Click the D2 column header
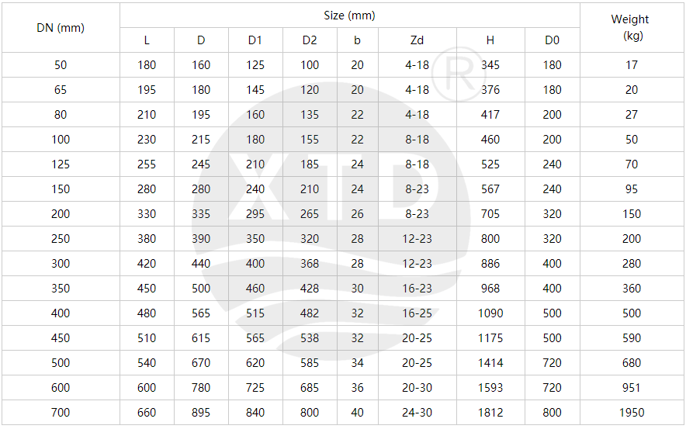686x429 pixels. (310, 40)
